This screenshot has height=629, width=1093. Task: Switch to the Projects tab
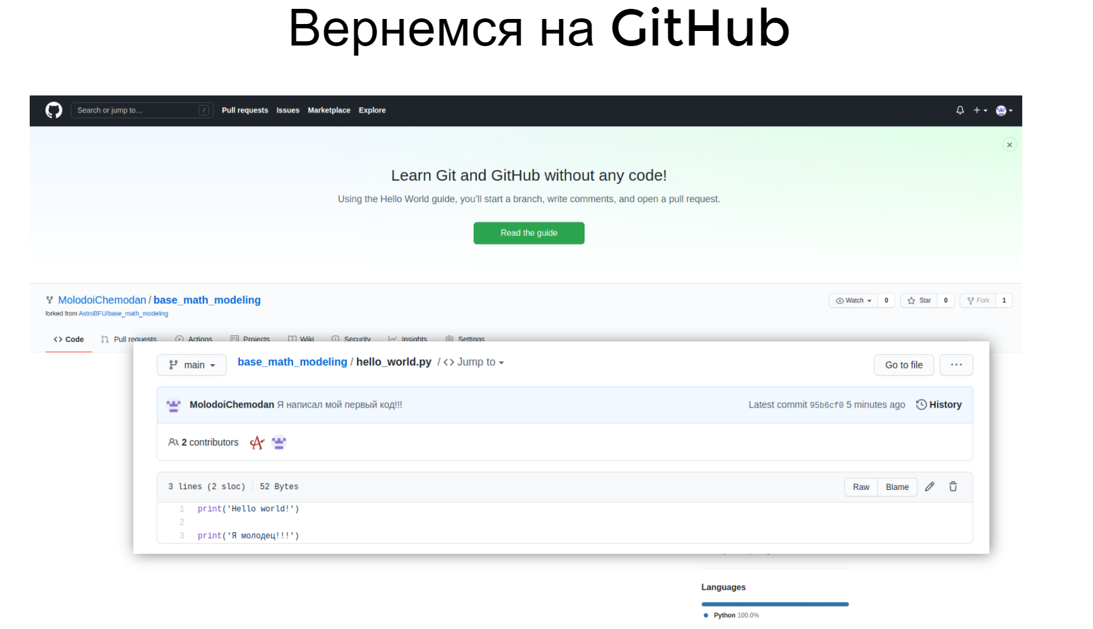point(250,339)
